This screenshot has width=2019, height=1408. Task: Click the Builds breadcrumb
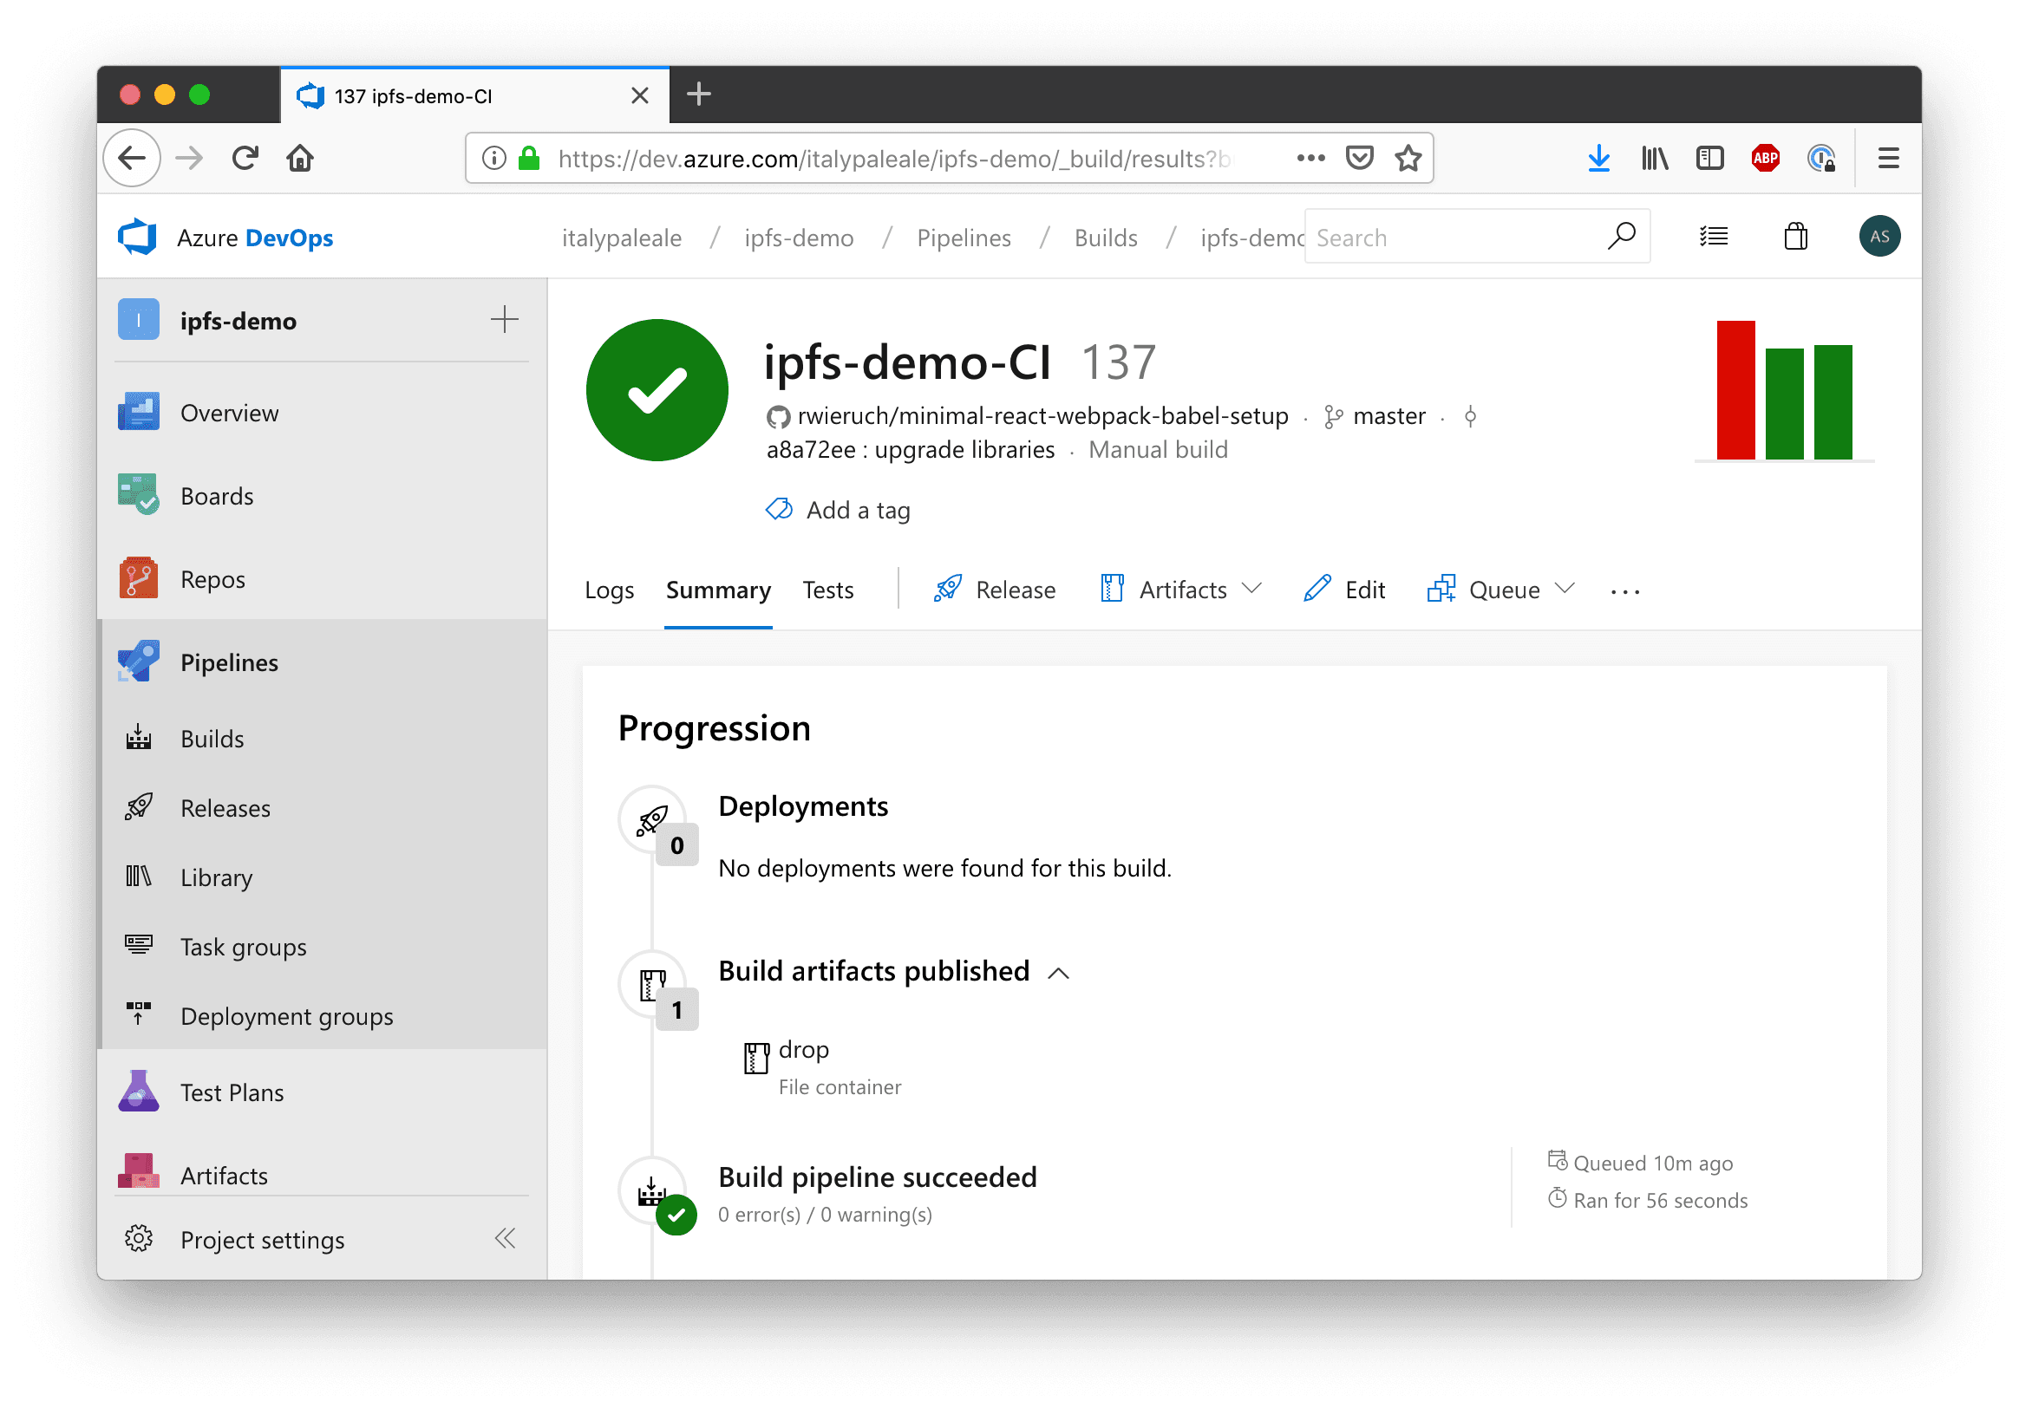[1105, 238]
